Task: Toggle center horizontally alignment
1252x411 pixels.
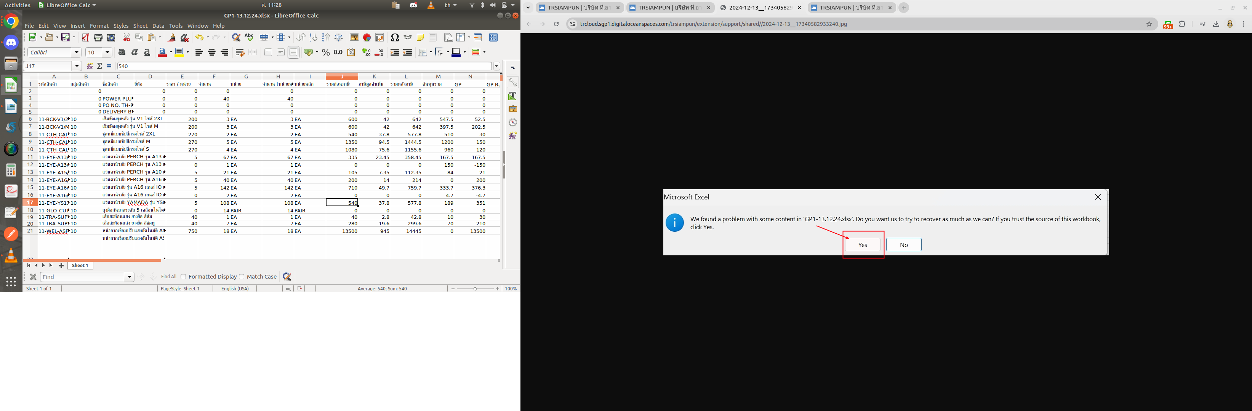Action: pos(211,52)
